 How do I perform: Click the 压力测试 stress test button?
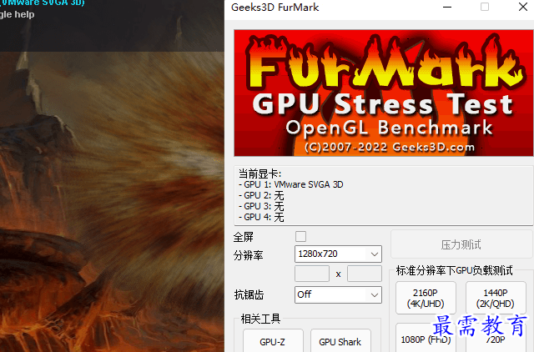[461, 244]
